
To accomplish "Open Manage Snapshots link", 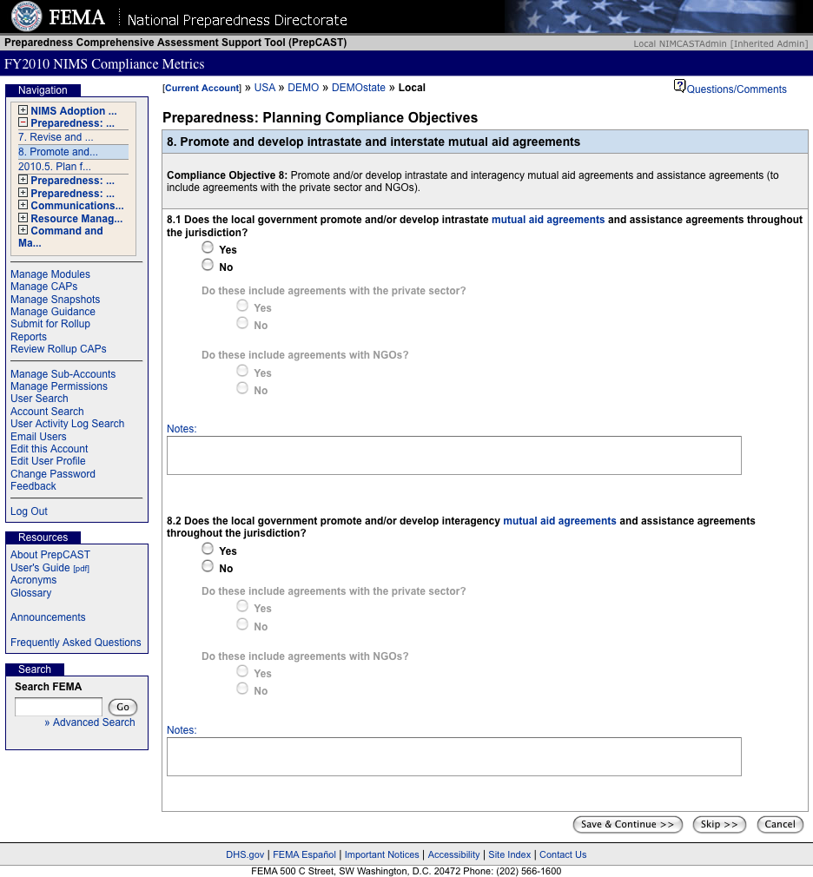I will [55, 300].
